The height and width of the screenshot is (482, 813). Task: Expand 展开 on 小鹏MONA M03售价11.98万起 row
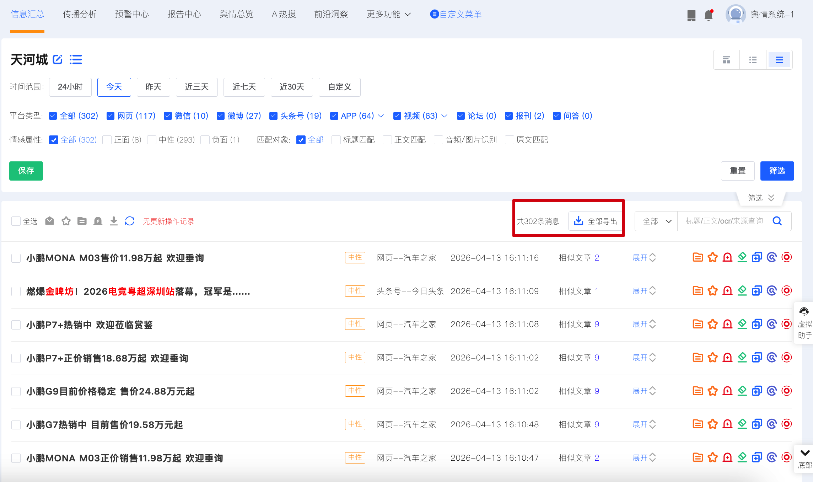[644, 258]
